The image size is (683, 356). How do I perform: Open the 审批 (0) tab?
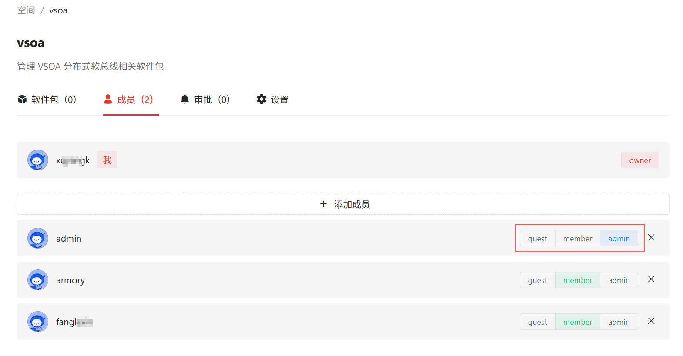click(205, 100)
